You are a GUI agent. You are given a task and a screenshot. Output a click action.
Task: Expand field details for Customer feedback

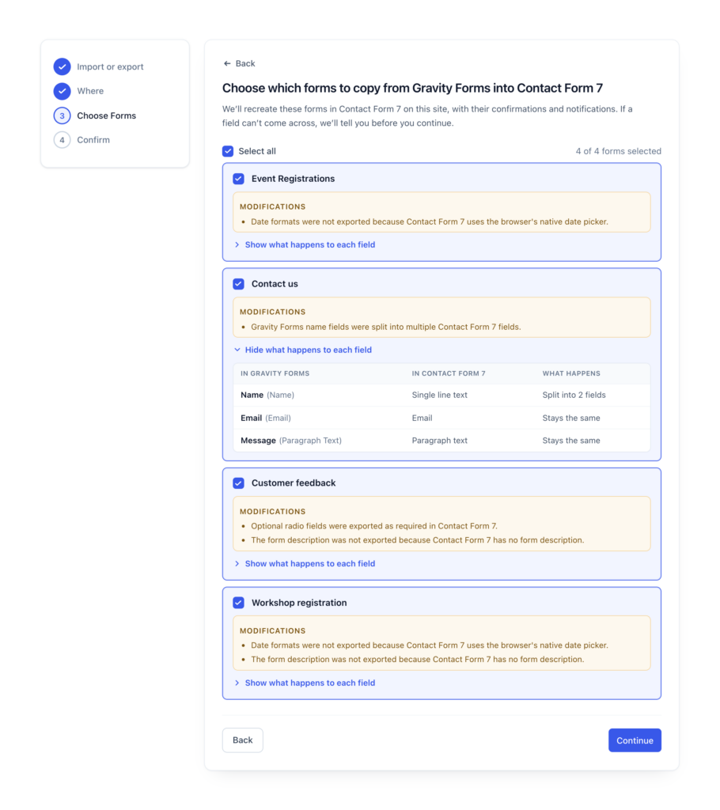[305, 563]
